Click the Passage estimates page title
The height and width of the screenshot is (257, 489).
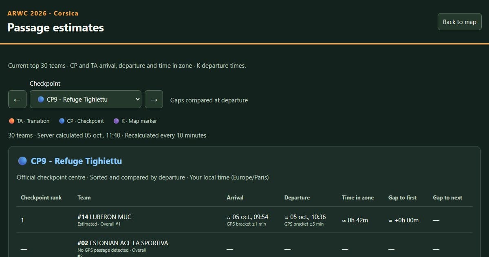coord(56,27)
